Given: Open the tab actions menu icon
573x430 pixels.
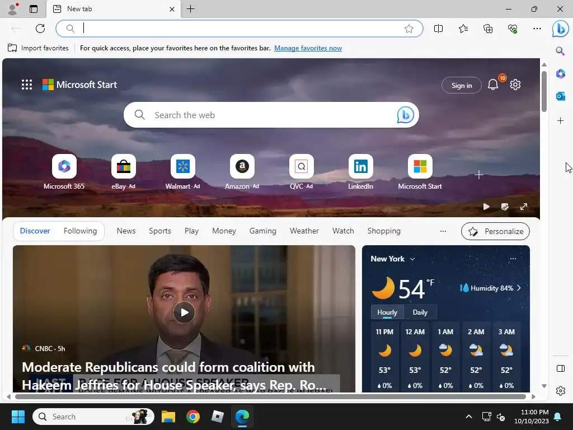Looking at the screenshot, I should 34,9.
